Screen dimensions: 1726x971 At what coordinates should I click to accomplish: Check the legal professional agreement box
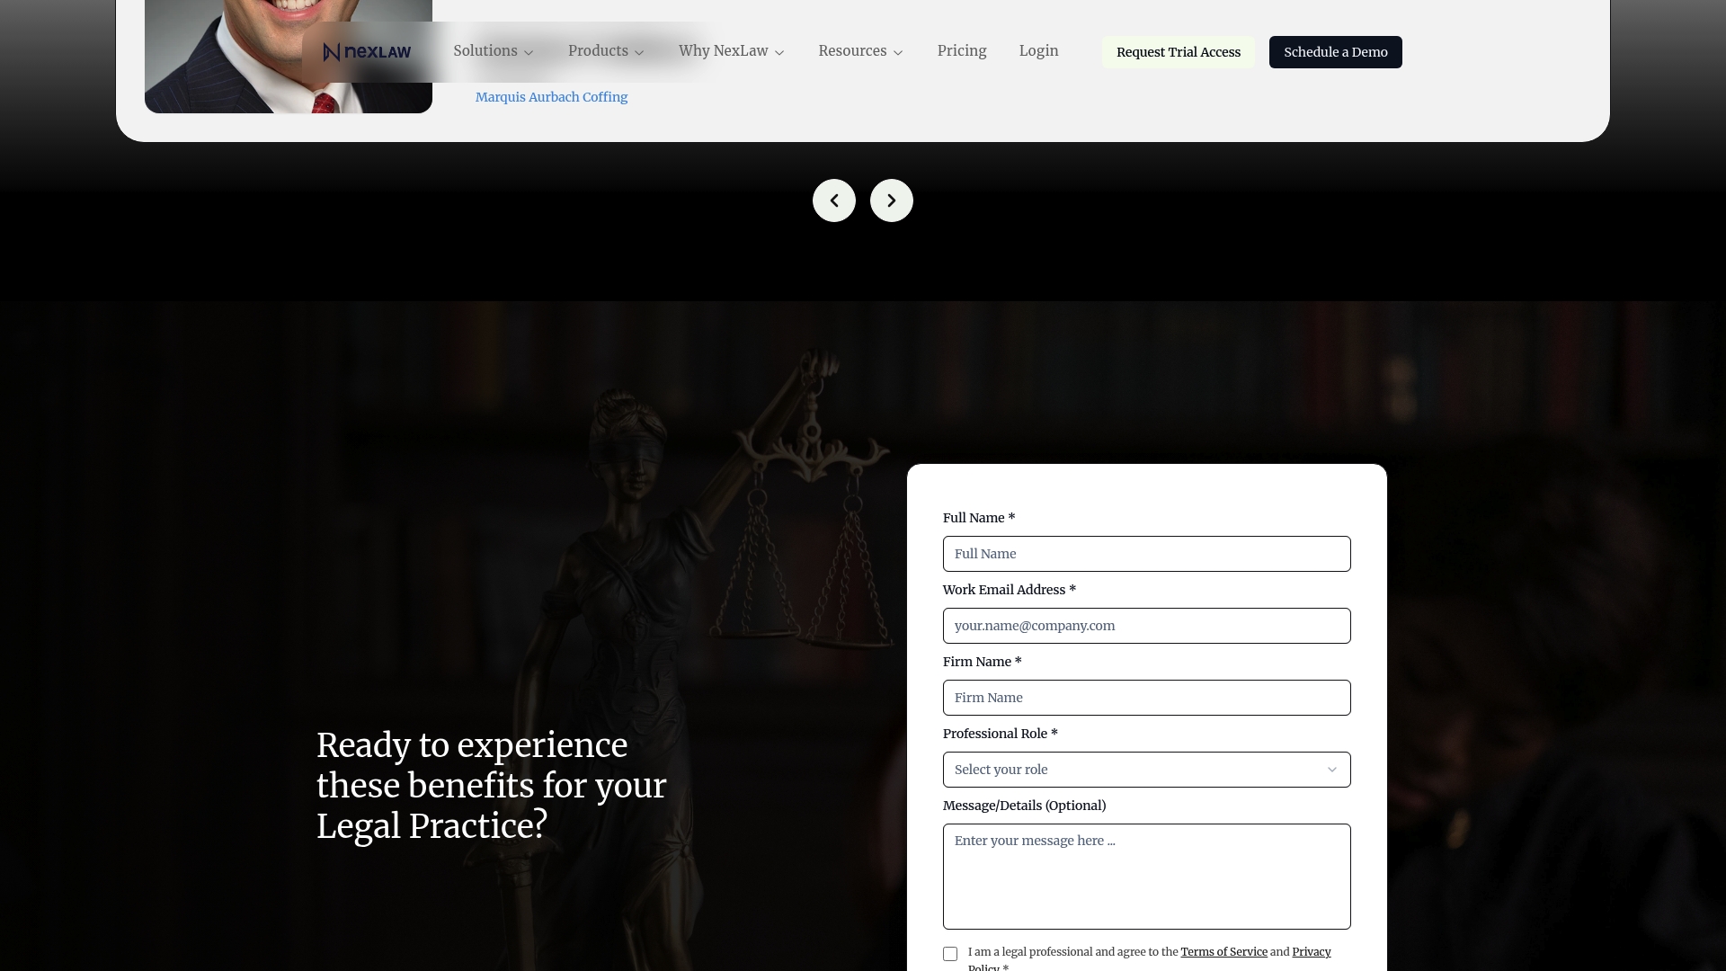[950, 954]
